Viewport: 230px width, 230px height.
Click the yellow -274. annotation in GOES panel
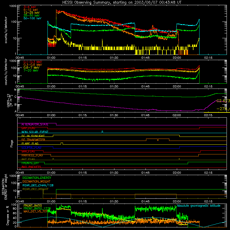click(223, 109)
